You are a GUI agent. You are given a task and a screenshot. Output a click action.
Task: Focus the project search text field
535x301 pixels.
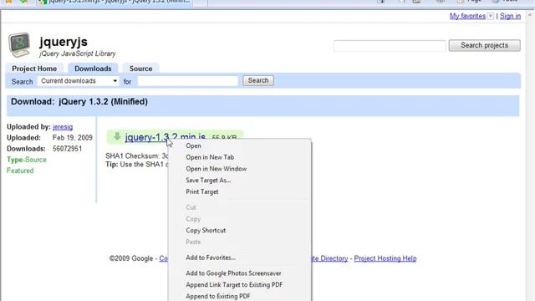(x=390, y=46)
